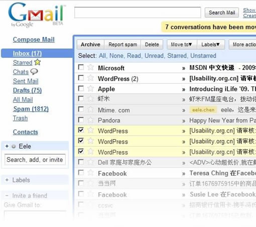Image resolution: width=256 pixels, height=227 pixels.
Task: Click the Gmail logo
Action: click(36, 15)
